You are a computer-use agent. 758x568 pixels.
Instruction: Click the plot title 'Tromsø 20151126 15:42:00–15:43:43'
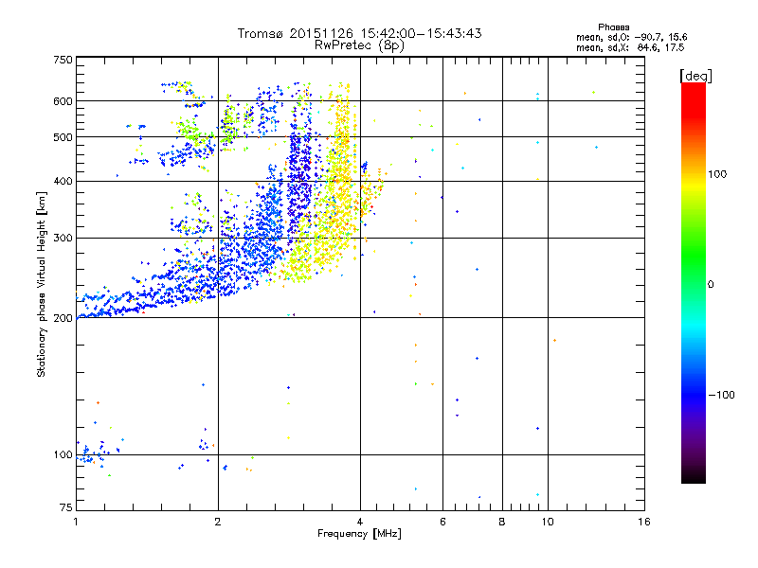click(359, 33)
